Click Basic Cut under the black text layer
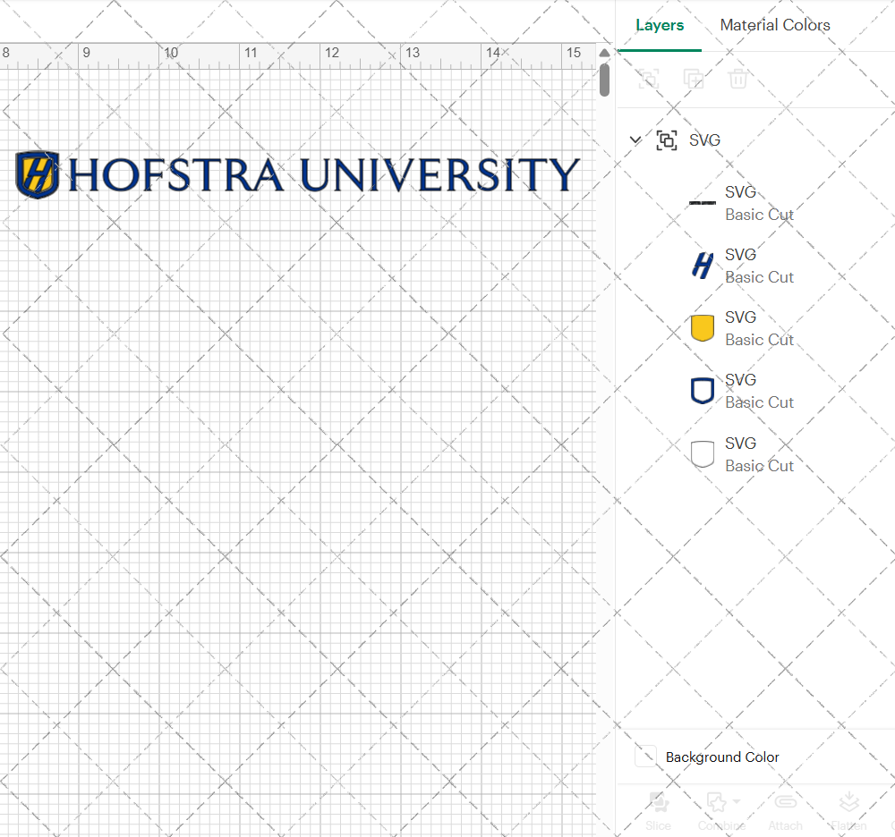This screenshot has width=895, height=837. click(759, 215)
